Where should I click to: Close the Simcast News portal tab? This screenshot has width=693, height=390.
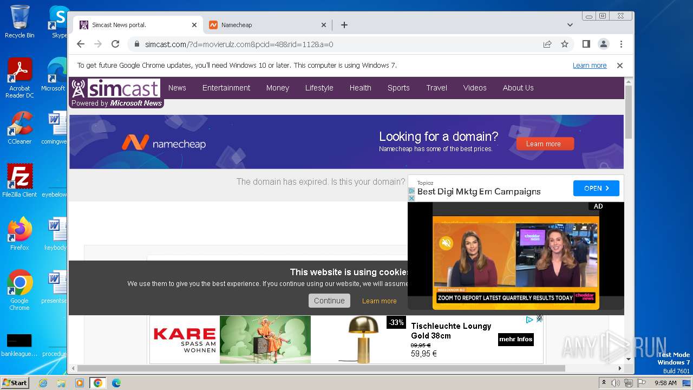coord(194,25)
